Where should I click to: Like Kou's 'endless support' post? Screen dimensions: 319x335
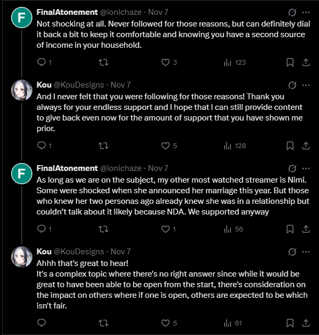pyautogui.click(x=164, y=146)
